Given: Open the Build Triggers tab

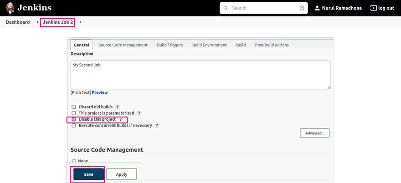Looking at the screenshot, I should pos(170,45).
